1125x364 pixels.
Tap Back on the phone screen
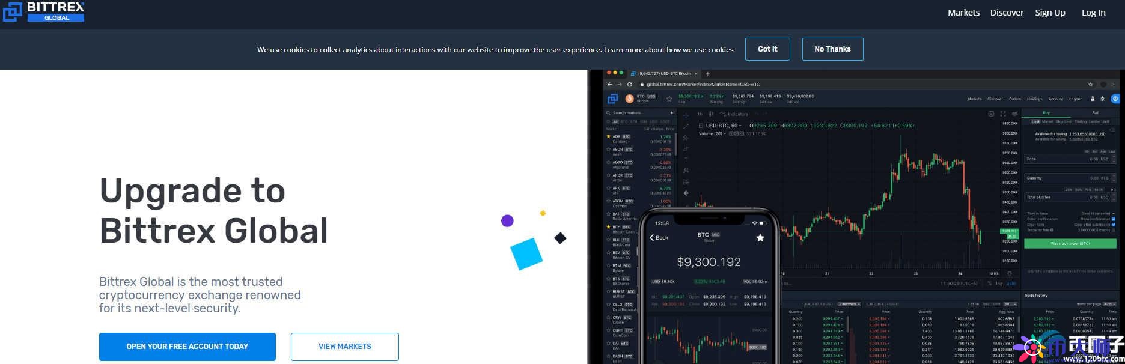(x=659, y=238)
